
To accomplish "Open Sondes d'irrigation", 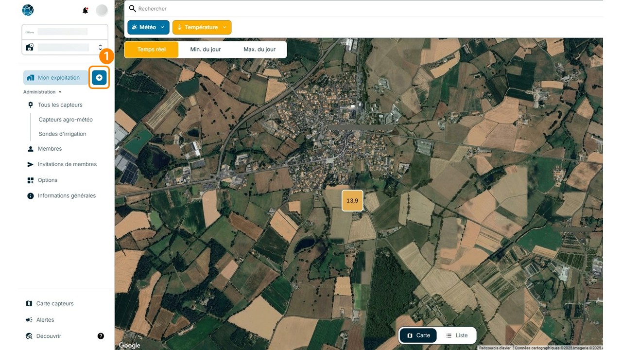I will [62, 134].
